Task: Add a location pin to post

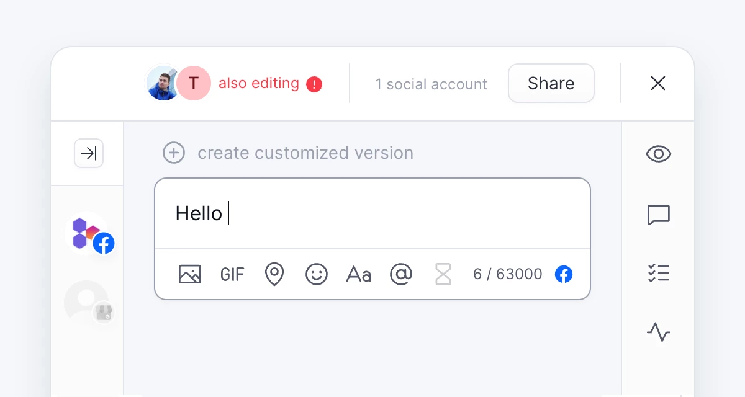Action: point(274,274)
